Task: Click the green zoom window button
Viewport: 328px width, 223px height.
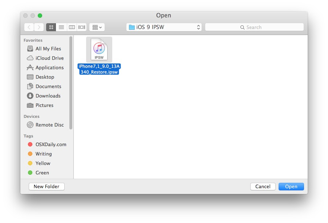Action: tap(40, 16)
